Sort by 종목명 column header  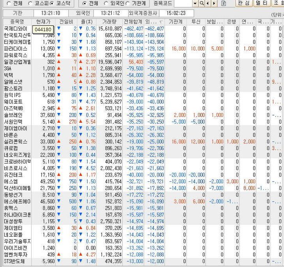[x=17, y=22]
